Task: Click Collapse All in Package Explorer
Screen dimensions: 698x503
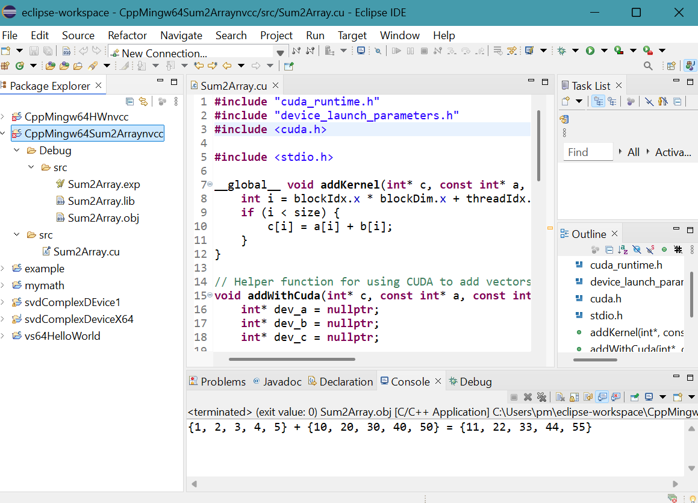Action: click(x=129, y=101)
